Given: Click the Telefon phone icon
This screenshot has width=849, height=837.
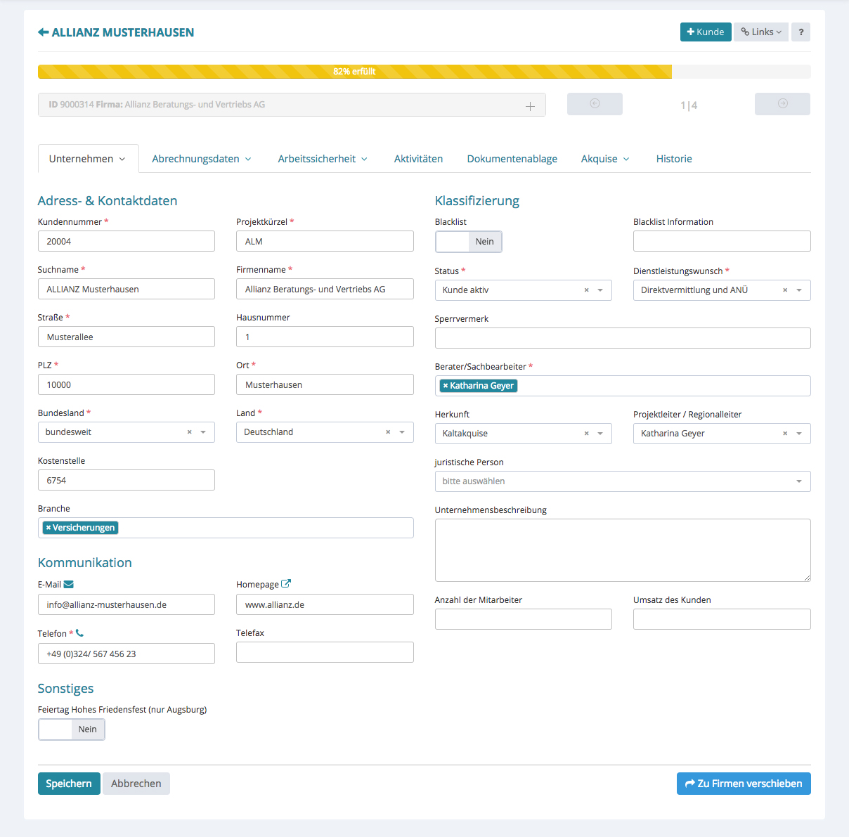Looking at the screenshot, I should [79, 633].
